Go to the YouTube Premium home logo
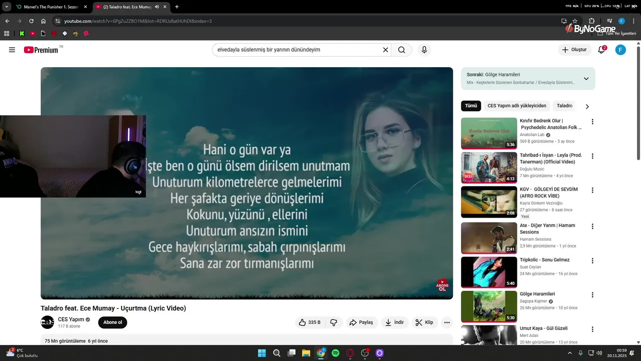This screenshot has height=361, width=641. pos(41,50)
